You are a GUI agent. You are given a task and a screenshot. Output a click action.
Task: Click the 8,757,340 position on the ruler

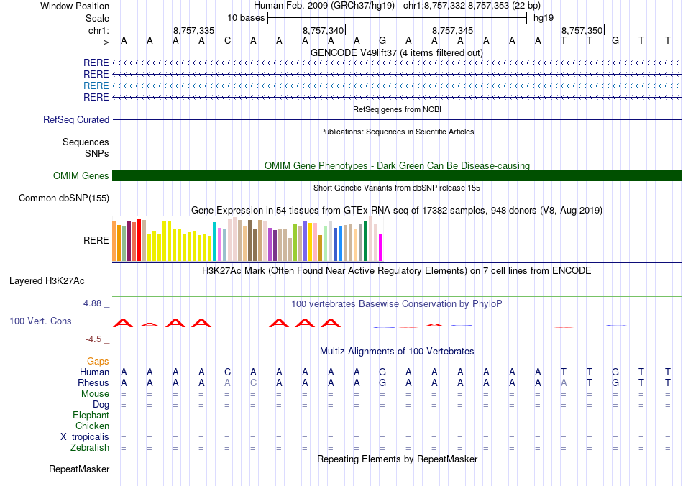coord(324,31)
